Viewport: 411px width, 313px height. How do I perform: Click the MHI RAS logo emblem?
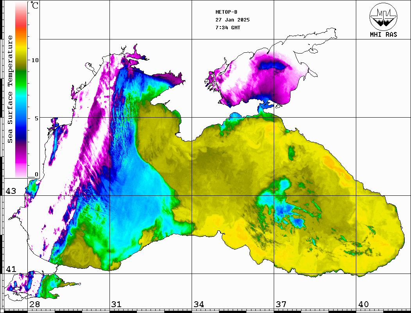tap(383, 17)
